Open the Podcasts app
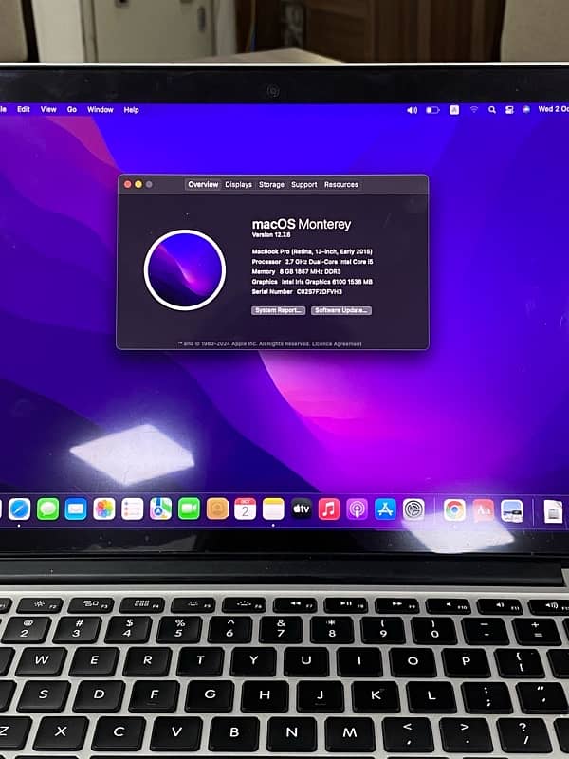Viewport: 569px width, 759px height. click(x=357, y=509)
